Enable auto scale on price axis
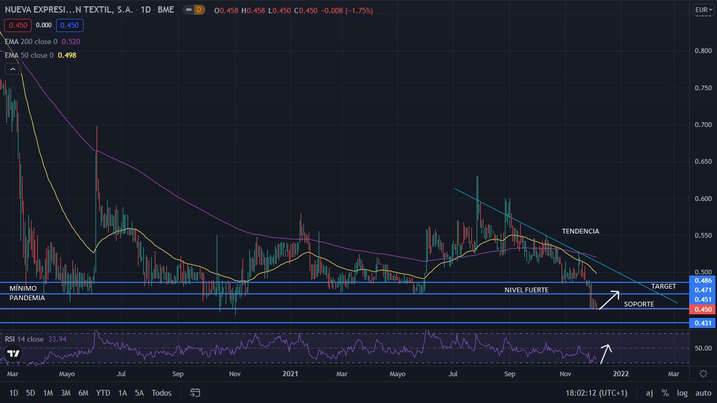Viewport: 717px width, 403px height. coord(703,393)
